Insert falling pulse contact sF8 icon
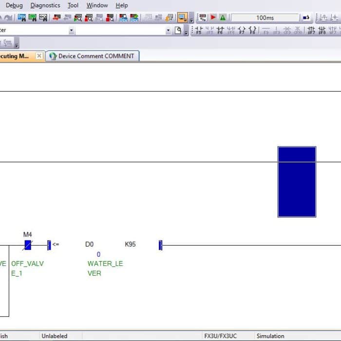The width and height of the screenshot is (341, 341). 322,30
